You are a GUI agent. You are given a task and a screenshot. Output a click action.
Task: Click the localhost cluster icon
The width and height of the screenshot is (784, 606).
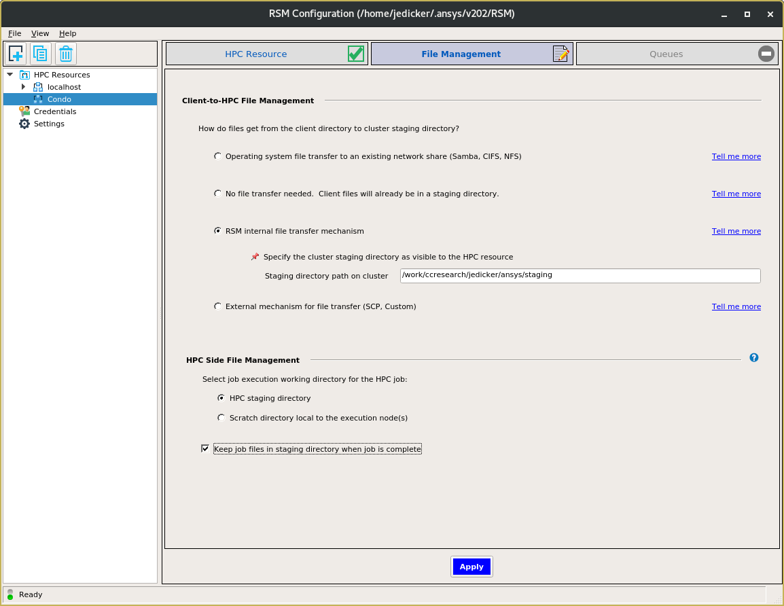(x=38, y=87)
